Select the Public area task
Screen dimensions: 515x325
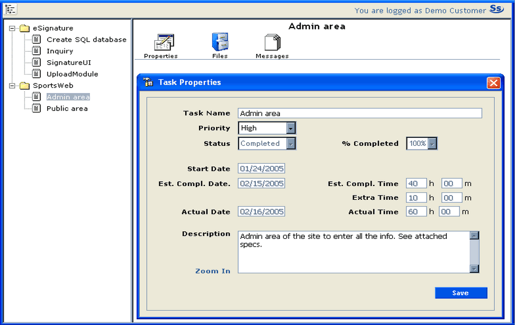(67, 108)
